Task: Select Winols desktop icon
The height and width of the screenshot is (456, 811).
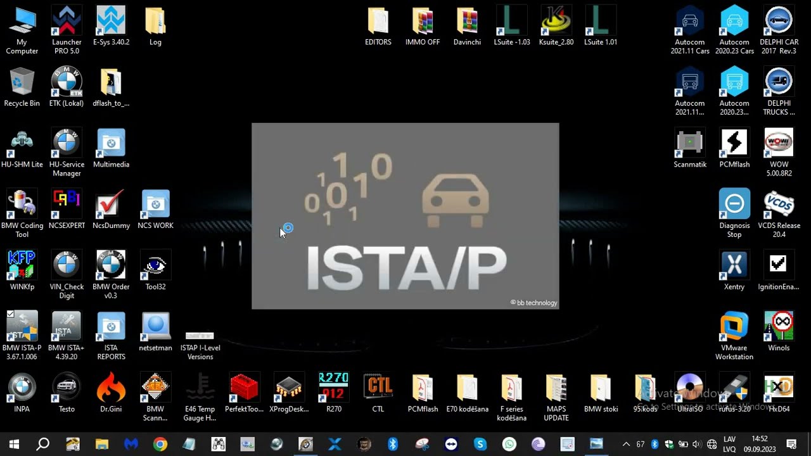Action: (779, 331)
